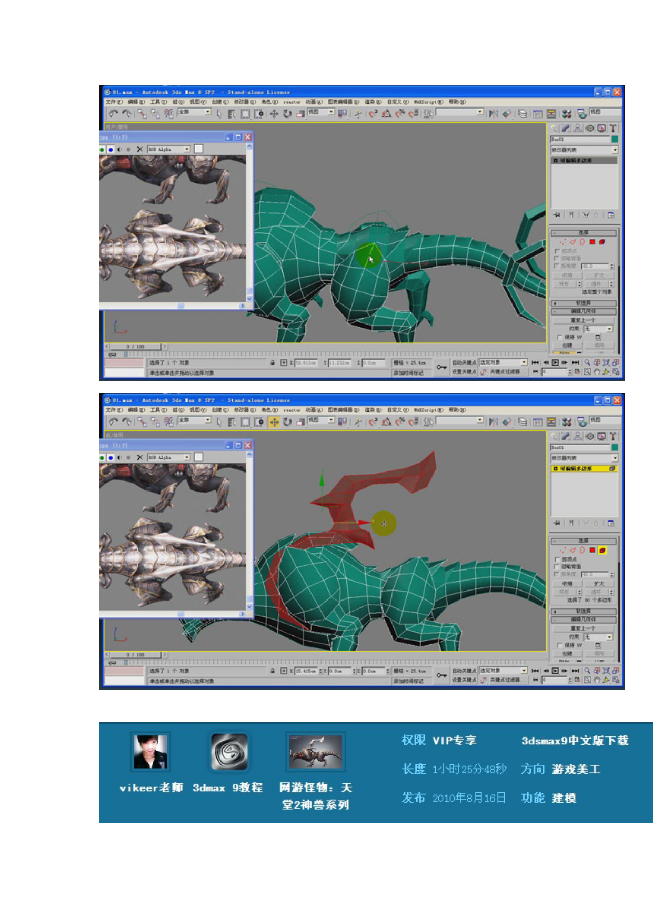Open 渲染 menu in upper screenshot
This screenshot has height=924, width=653.
click(373, 102)
